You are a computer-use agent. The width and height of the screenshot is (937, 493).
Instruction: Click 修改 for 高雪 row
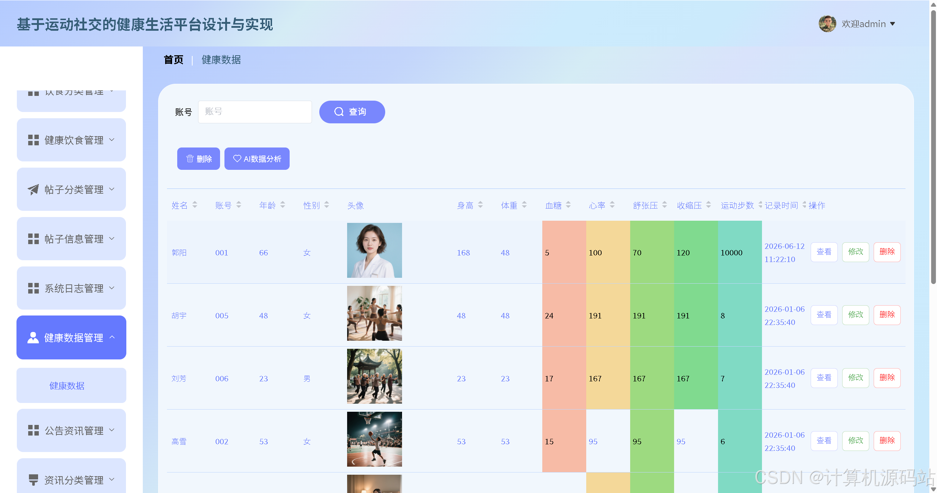pos(855,441)
